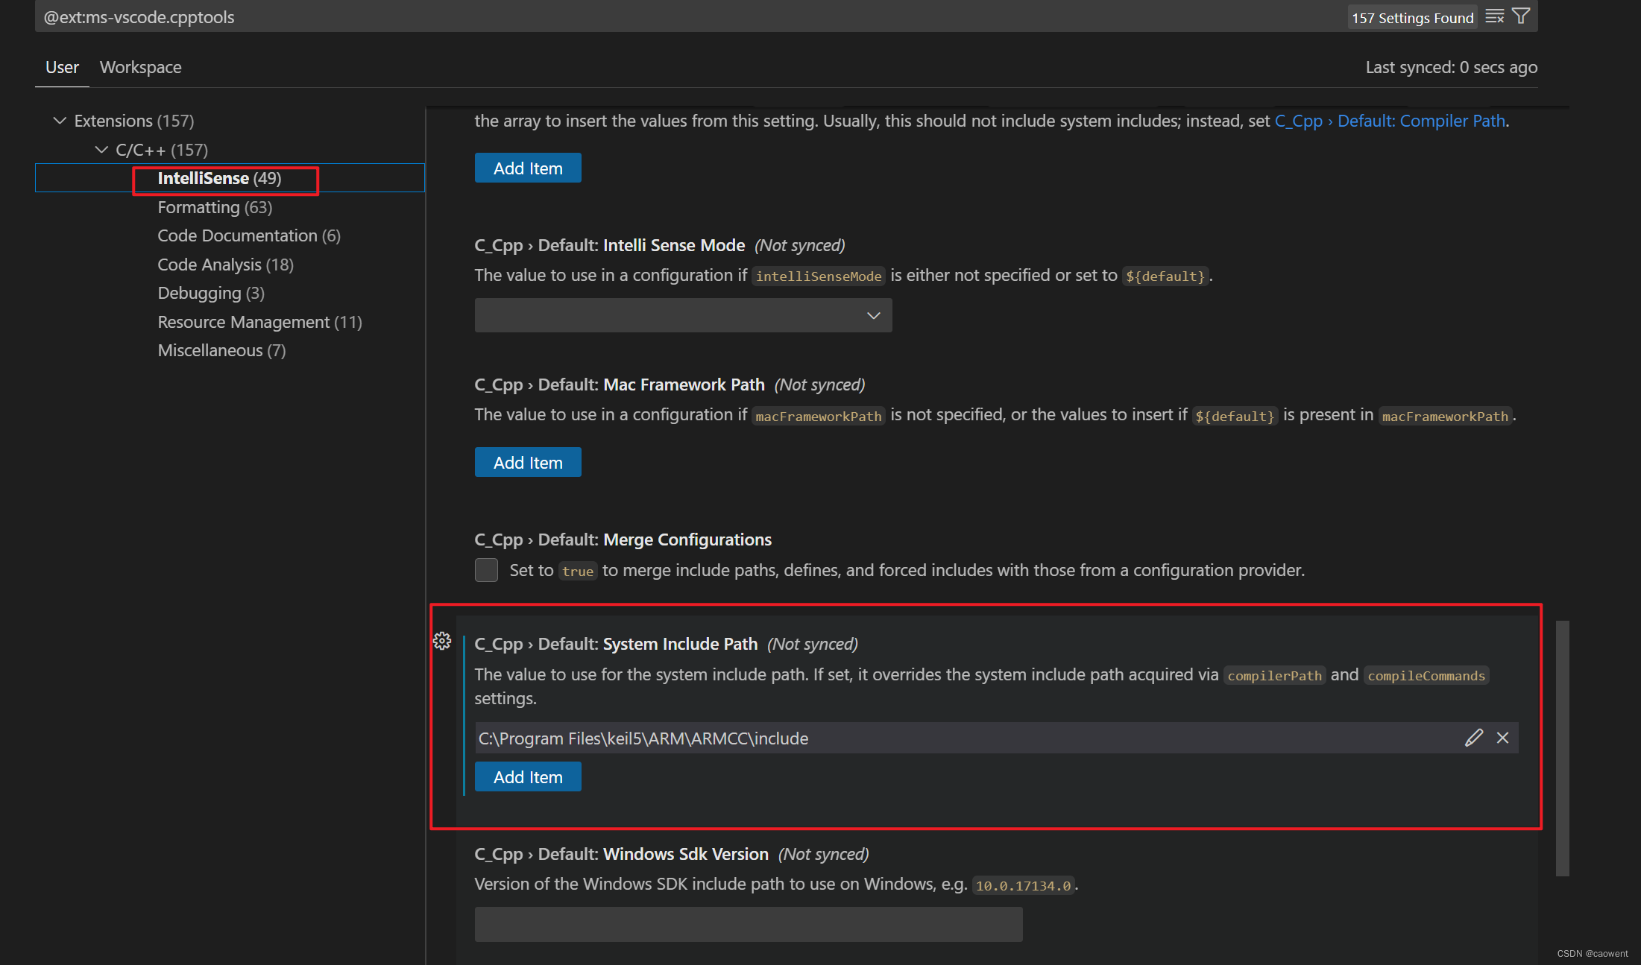The width and height of the screenshot is (1641, 965).
Task: Clear the settings search results
Action: pos(1495,16)
